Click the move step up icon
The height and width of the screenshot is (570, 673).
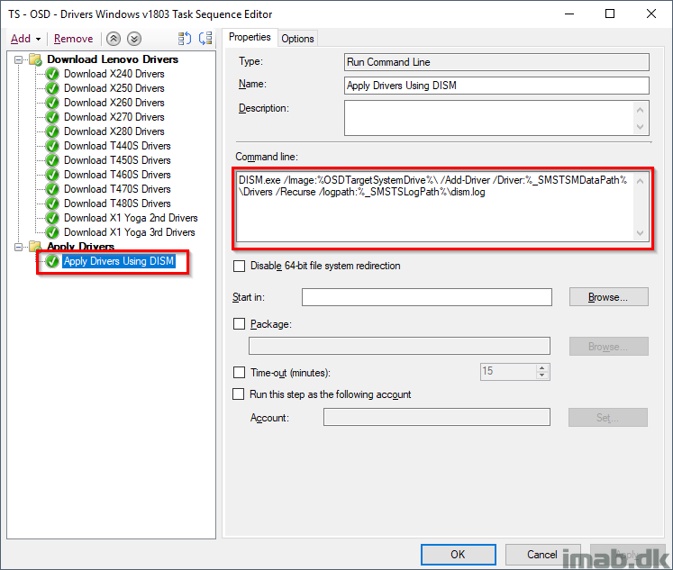[114, 39]
